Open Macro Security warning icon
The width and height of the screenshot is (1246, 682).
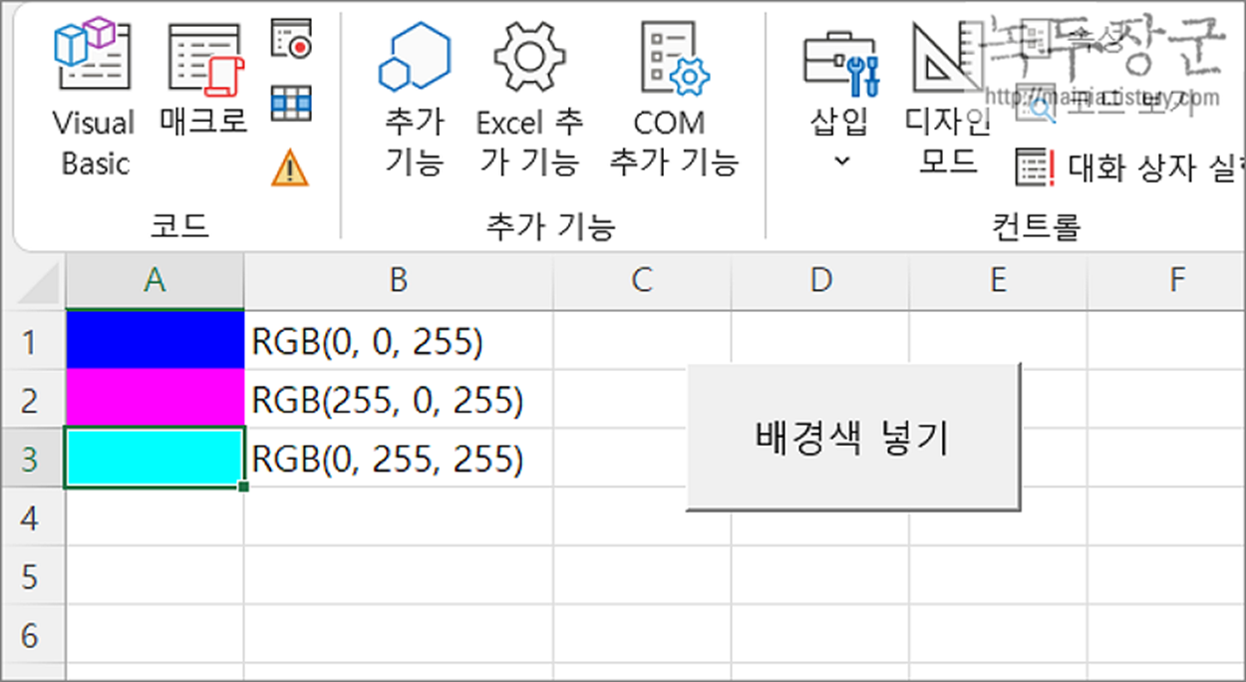pos(290,168)
